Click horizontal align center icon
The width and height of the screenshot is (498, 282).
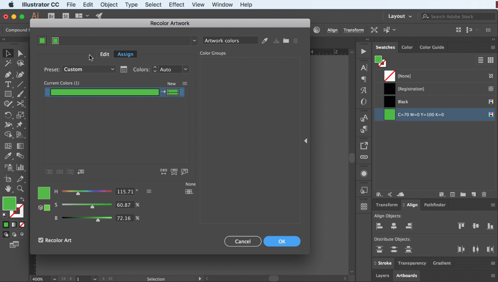click(x=394, y=226)
